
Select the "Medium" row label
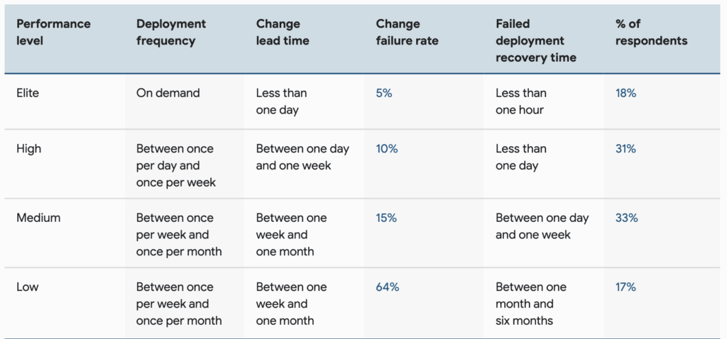pyautogui.click(x=38, y=218)
